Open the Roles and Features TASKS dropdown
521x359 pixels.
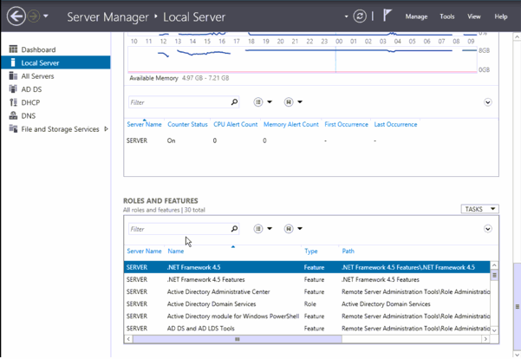click(x=479, y=209)
